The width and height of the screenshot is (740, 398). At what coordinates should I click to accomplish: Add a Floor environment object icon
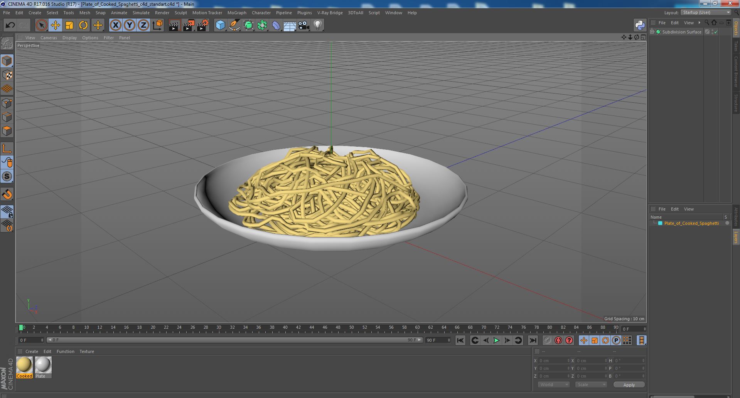click(290, 25)
